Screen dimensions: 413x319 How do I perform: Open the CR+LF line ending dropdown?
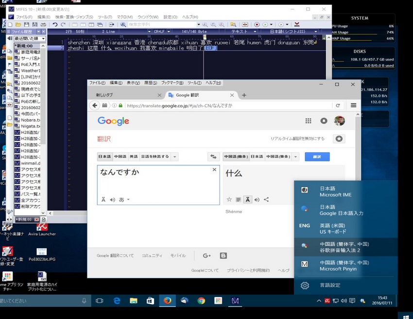(169, 32)
